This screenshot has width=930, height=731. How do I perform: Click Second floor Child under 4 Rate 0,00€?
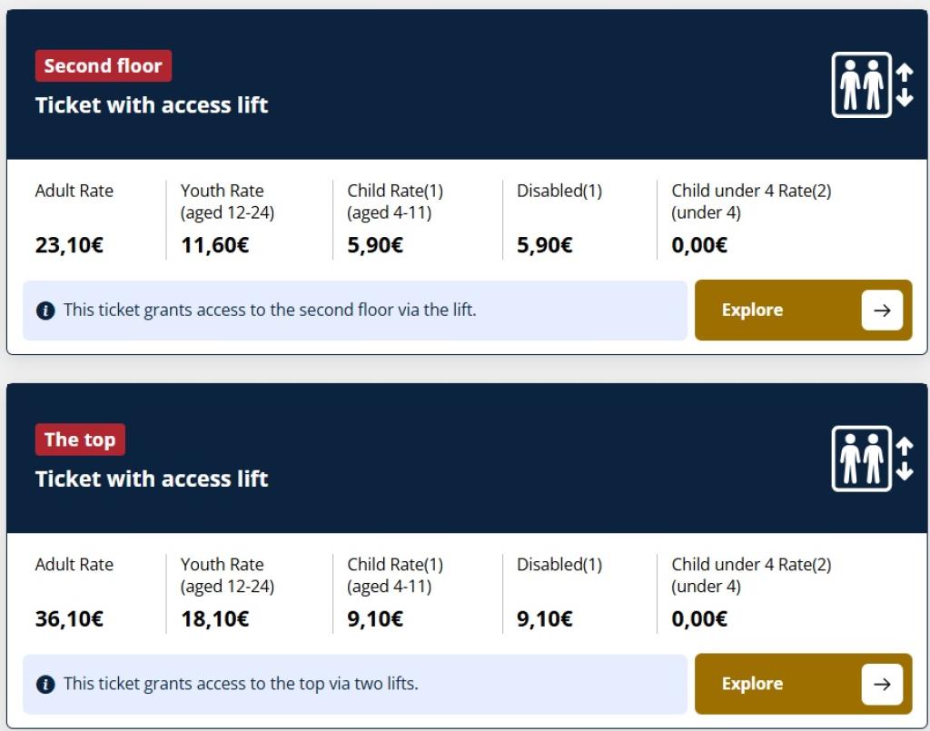699,245
